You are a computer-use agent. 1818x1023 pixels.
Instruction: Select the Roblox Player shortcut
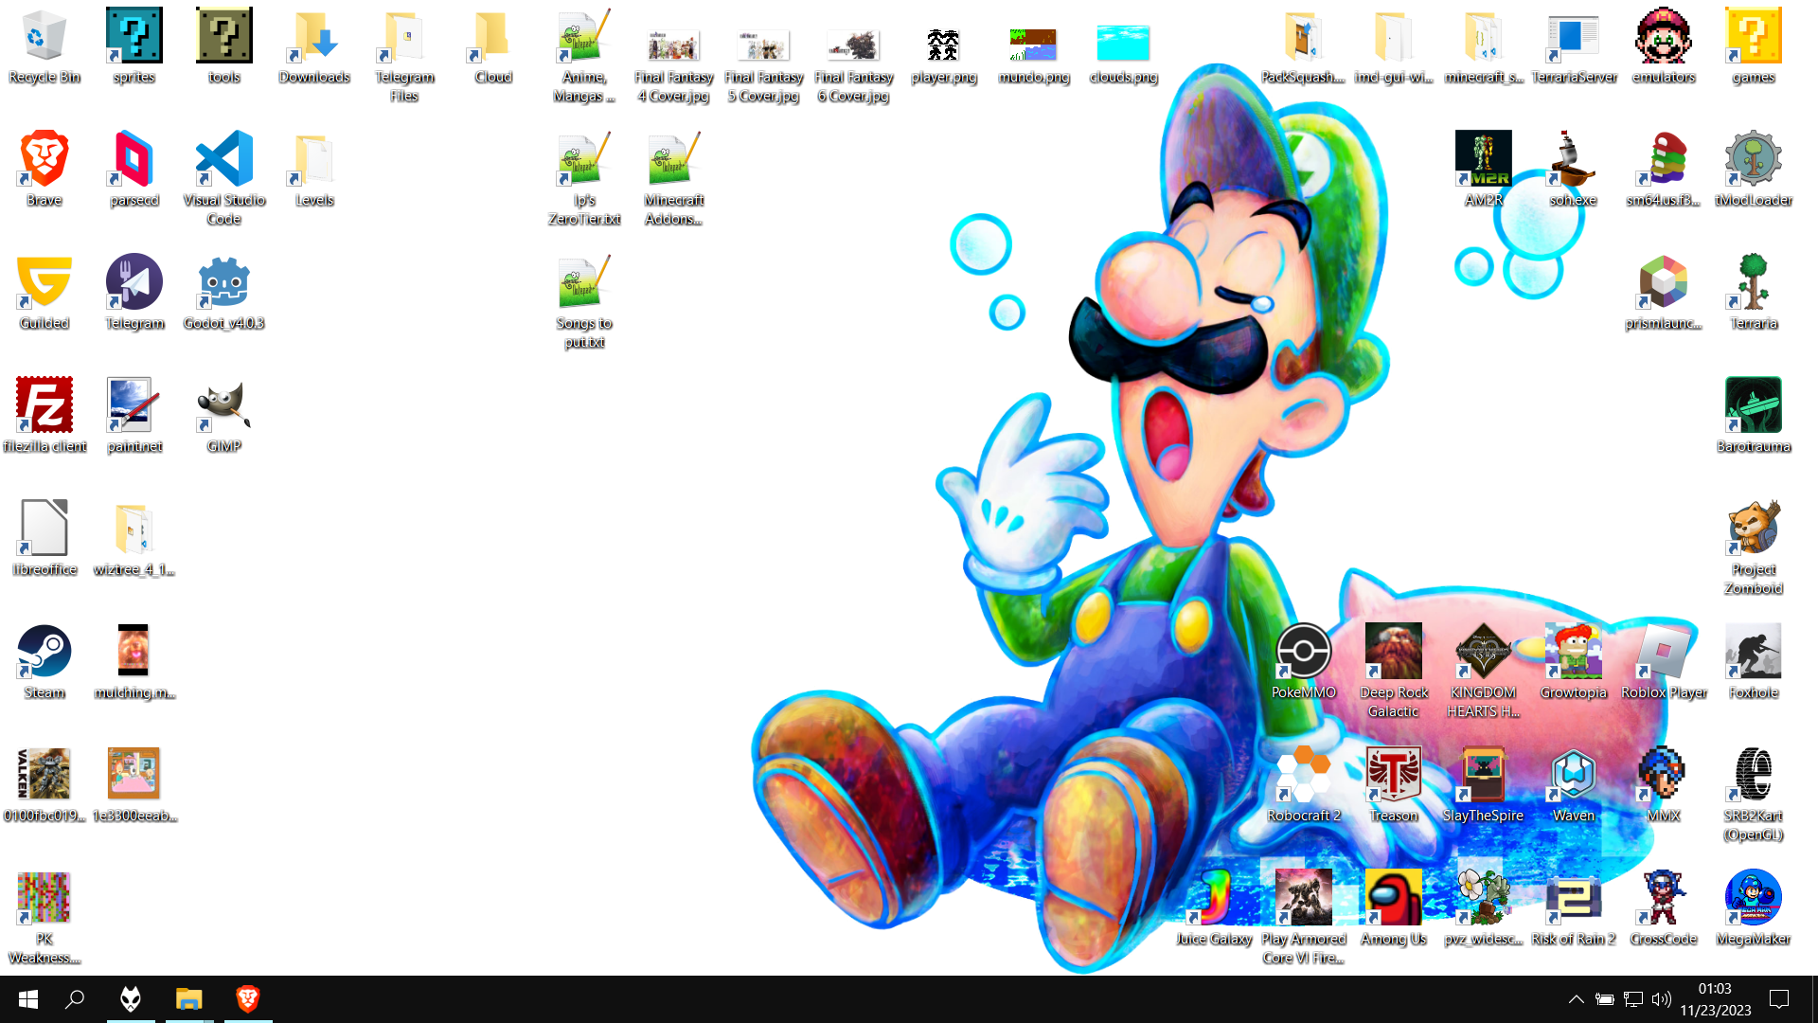1663,661
